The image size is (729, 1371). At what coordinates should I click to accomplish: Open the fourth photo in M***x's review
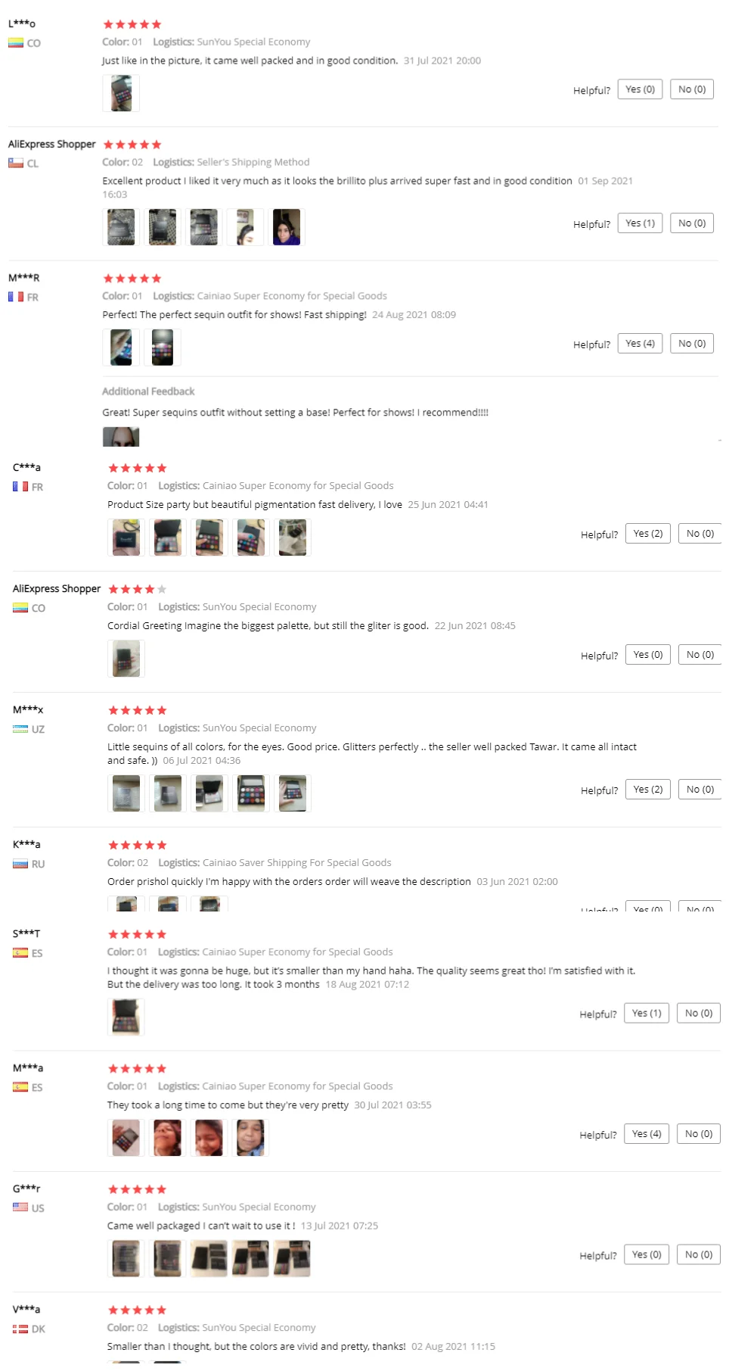coord(251,793)
